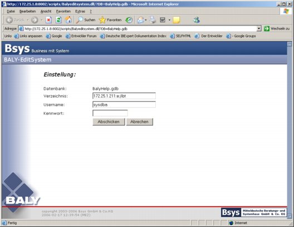Open the back button history dropdown

28,20
